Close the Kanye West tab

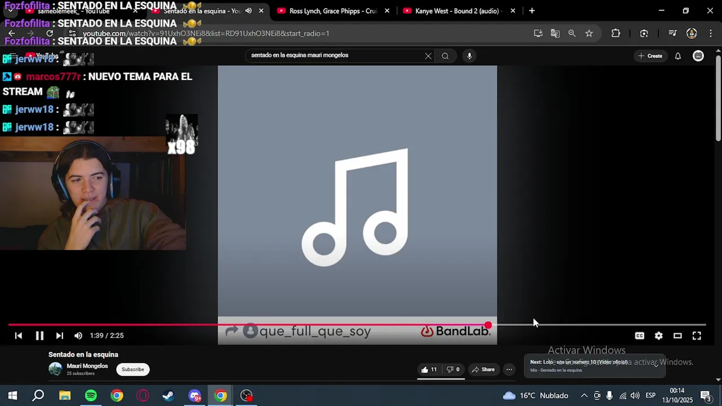coord(513,11)
